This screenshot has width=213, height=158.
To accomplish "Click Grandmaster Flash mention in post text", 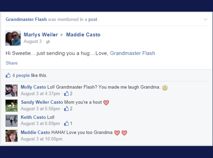I will (x=133, y=53).
